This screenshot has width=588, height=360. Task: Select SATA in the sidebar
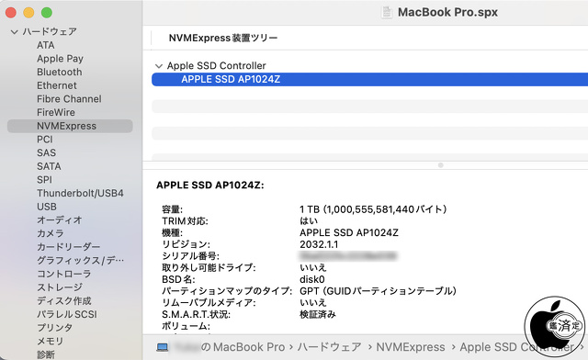[49, 166]
